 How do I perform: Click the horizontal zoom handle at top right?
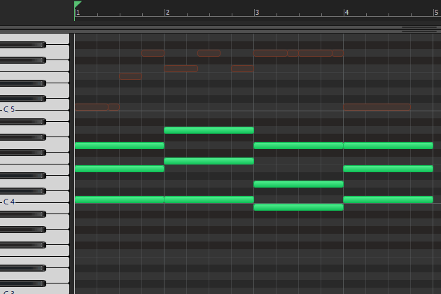tap(419, 29)
